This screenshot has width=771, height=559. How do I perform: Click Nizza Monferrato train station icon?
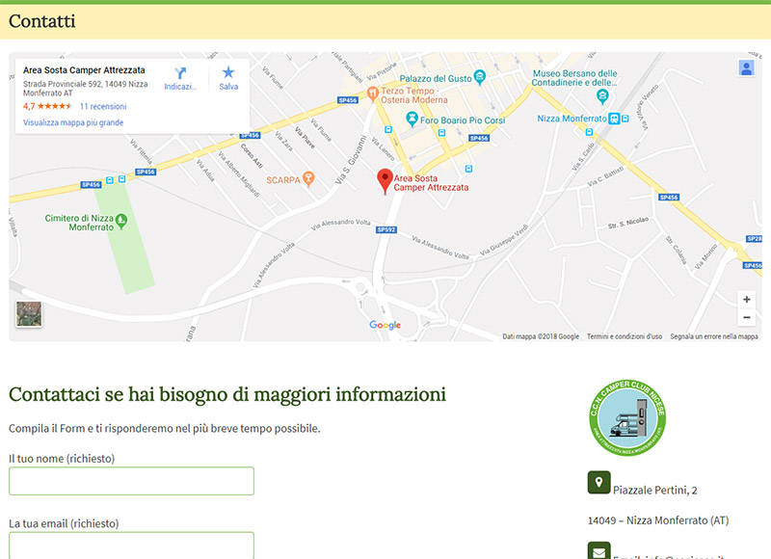(614, 119)
